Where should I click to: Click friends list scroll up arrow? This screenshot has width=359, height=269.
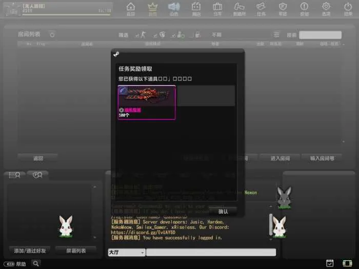[95, 187]
